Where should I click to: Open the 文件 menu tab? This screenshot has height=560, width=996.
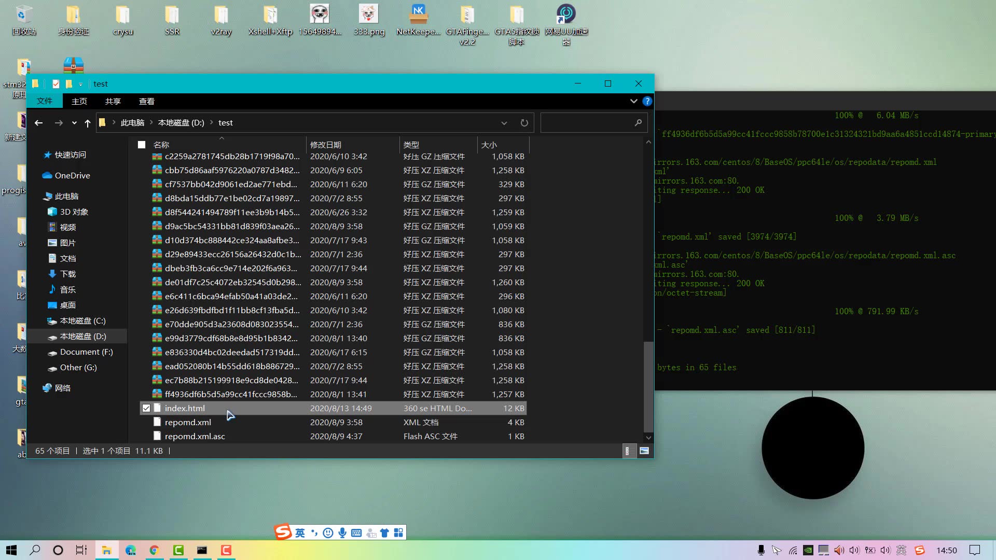(x=45, y=101)
